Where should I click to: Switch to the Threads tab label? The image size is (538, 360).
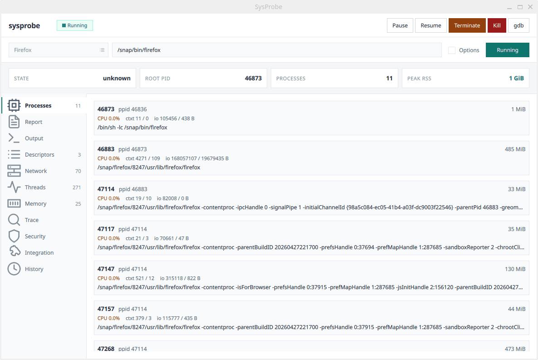35,187
